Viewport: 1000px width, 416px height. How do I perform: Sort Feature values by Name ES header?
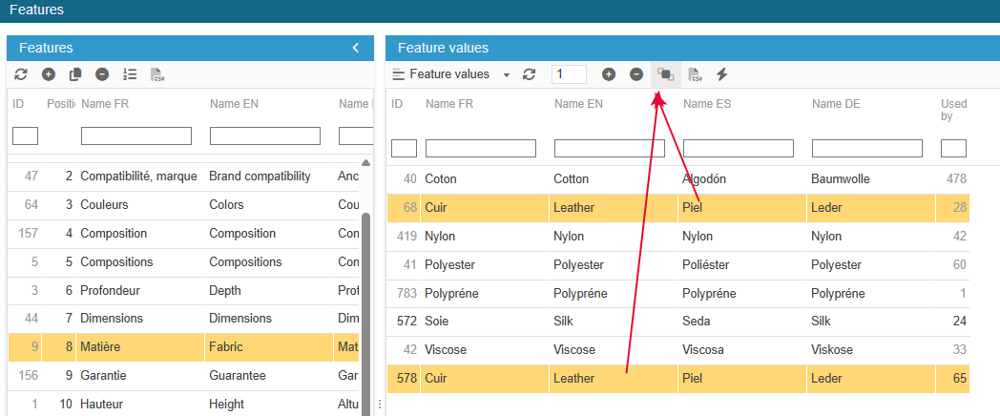[x=707, y=104]
